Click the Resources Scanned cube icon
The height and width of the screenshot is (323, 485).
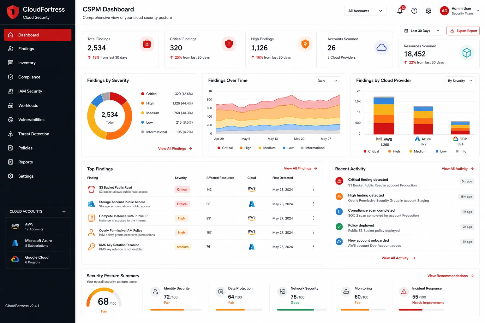[467, 53]
